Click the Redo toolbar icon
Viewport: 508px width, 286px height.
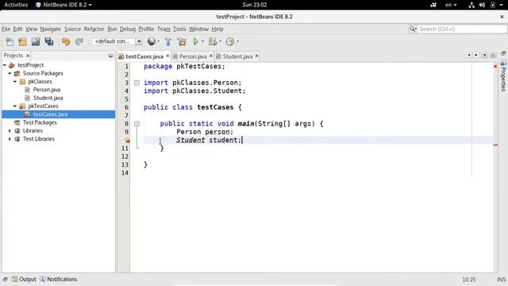tap(79, 41)
